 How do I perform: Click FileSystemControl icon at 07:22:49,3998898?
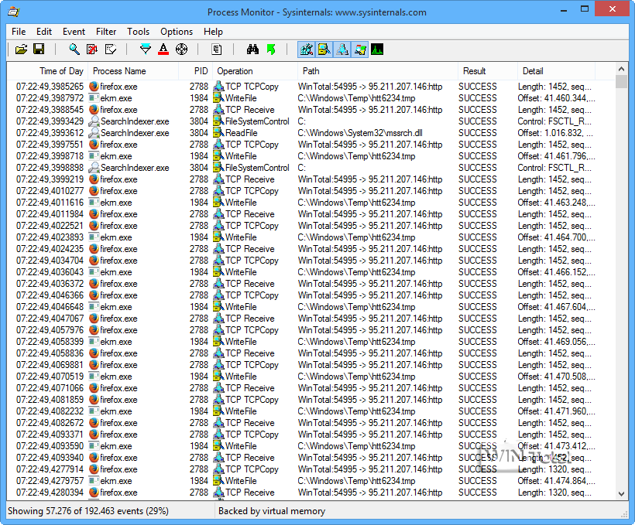click(x=218, y=168)
